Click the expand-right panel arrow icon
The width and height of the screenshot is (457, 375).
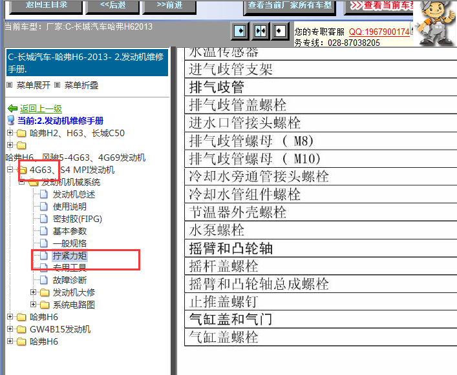click(240, 31)
